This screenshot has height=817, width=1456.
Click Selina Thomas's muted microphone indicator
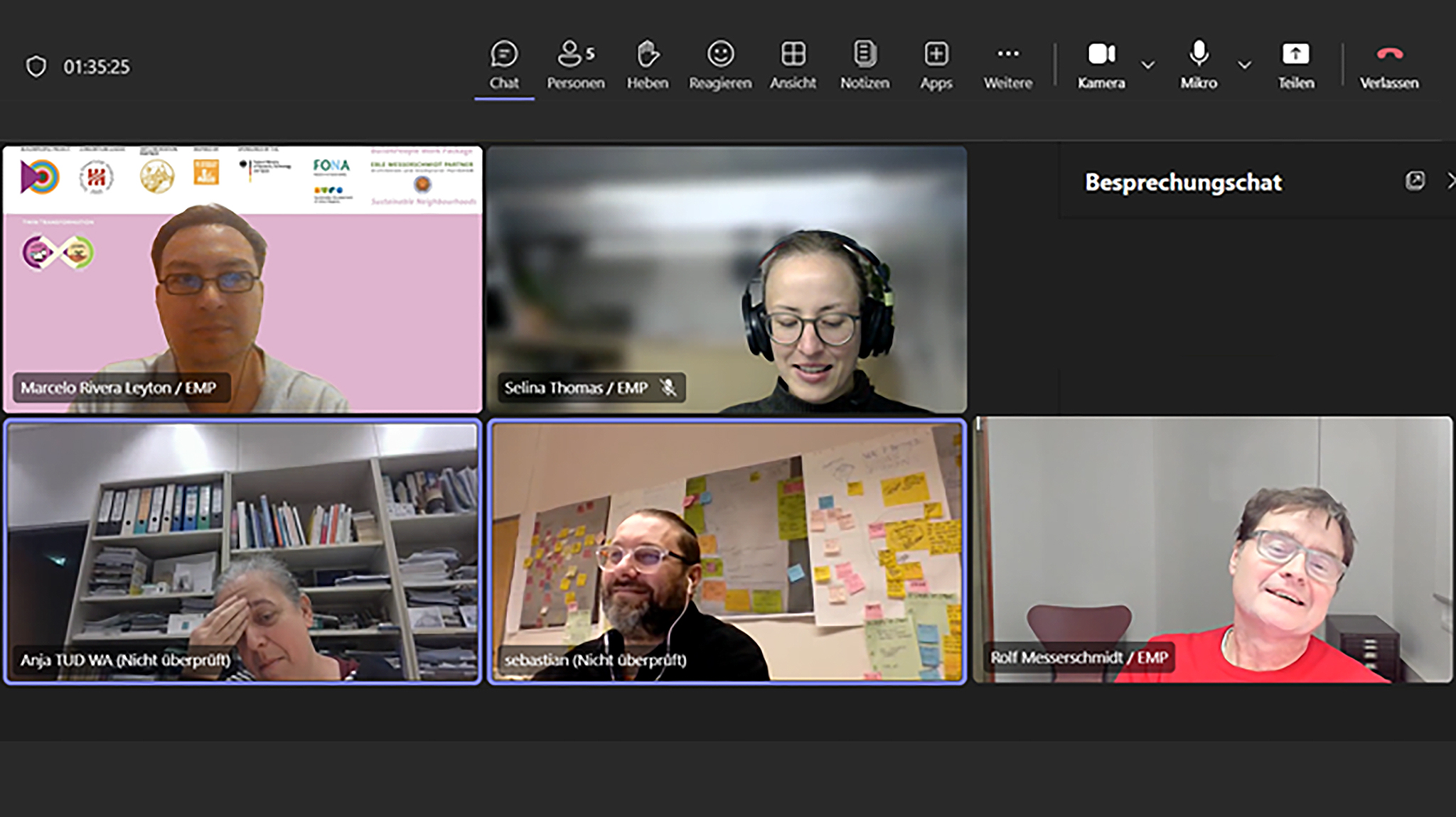668,388
